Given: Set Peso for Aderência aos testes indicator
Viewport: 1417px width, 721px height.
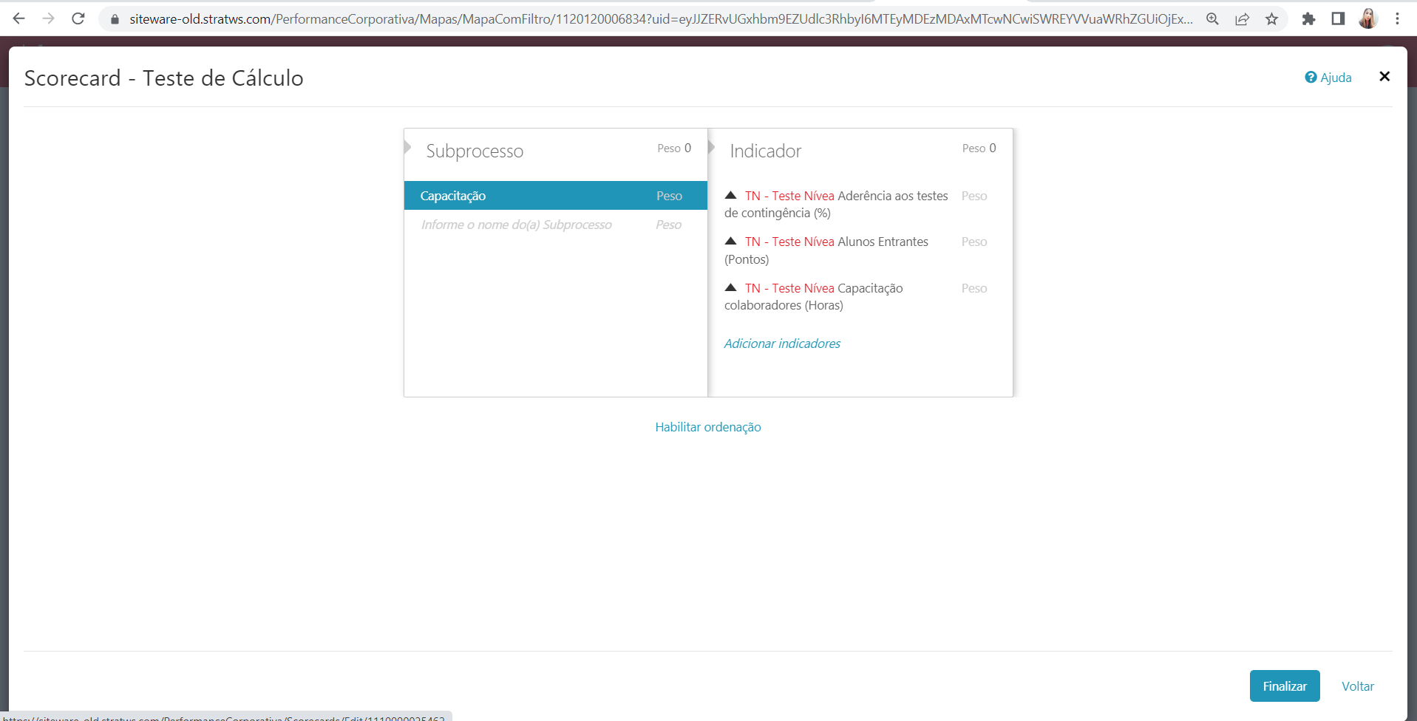Looking at the screenshot, I should [974, 196].
